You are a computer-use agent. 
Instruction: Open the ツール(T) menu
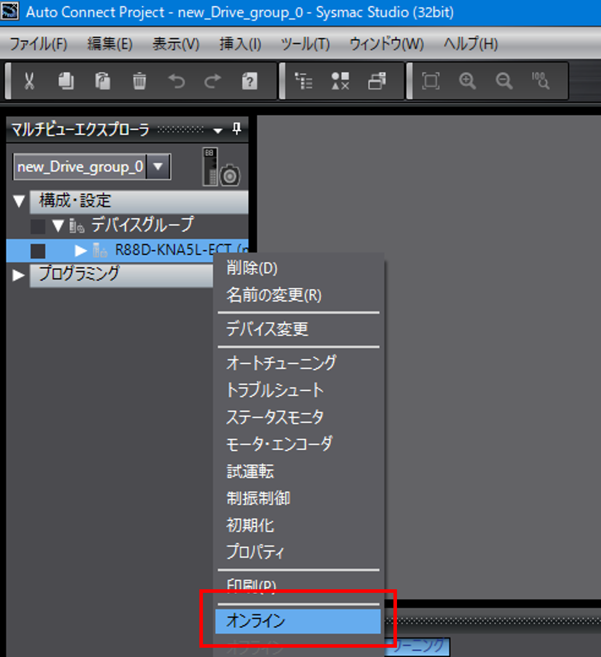(x=305, y=44)
